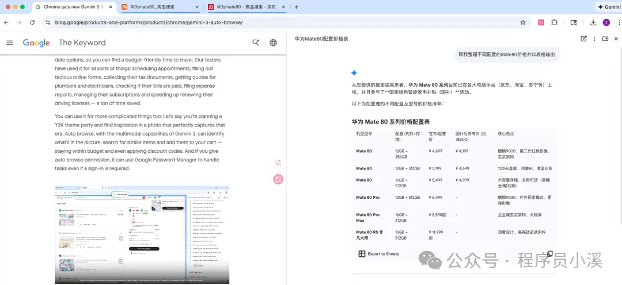622x285 pixels.
Task: Close the Gemini side panel
Action: point(616,39)
